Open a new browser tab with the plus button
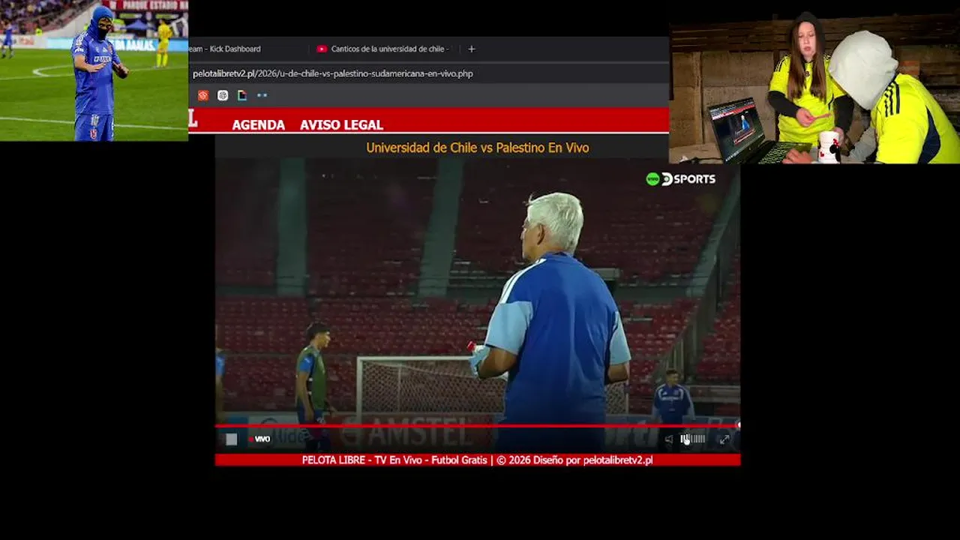Screen dimensions: 960x540 [x=472, y=49]
